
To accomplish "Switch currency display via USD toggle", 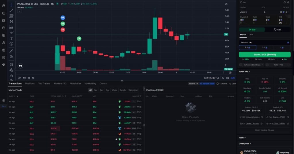I will coord(232,84).
